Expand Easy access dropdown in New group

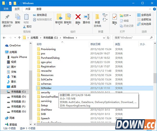coord(105,19)
